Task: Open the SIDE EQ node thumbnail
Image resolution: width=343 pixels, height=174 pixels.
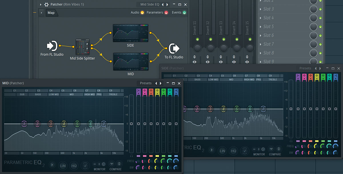Action: [x=131, y=33]
